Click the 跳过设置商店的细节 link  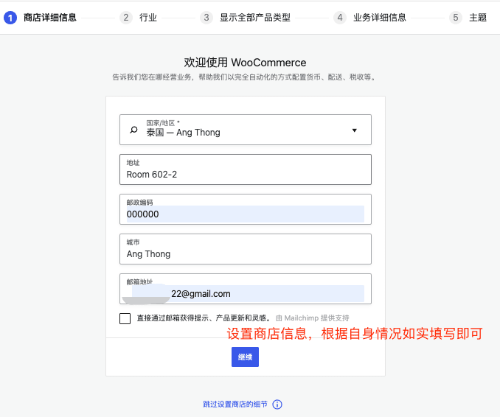(x=235, y=404)
